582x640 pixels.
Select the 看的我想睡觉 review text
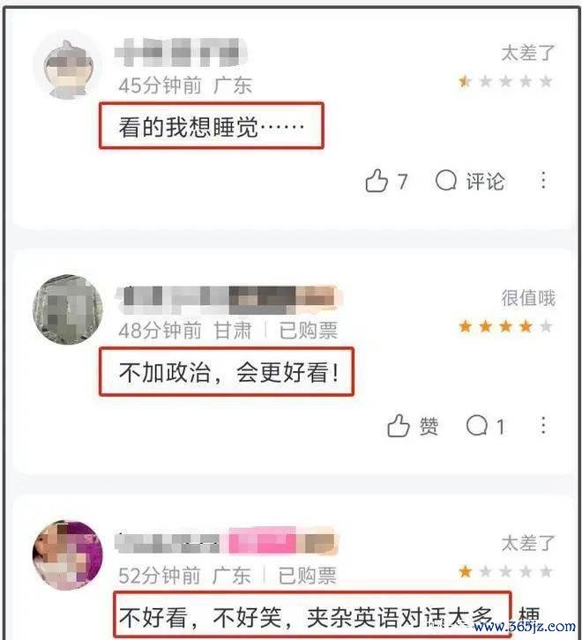(x=212, y=127)
